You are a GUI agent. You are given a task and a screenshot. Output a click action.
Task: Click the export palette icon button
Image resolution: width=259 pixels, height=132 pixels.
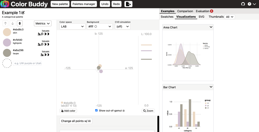click(x=128, y=4)
